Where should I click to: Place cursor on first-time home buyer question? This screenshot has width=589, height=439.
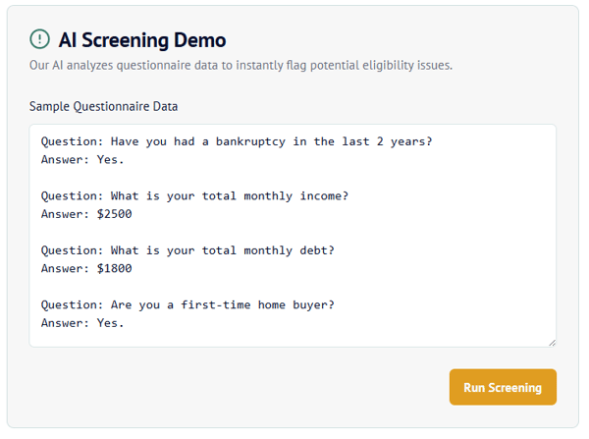(187, 305)
